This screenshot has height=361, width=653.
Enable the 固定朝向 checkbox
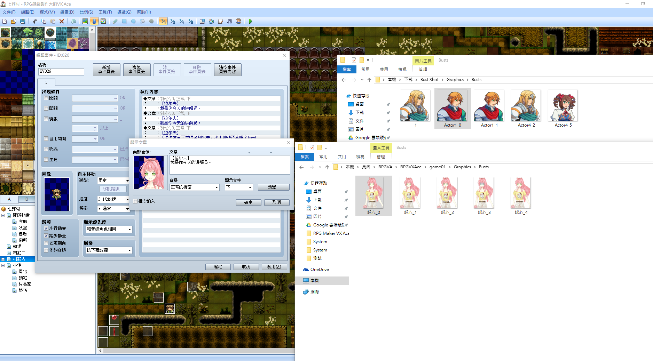click(x=46, y=243)
